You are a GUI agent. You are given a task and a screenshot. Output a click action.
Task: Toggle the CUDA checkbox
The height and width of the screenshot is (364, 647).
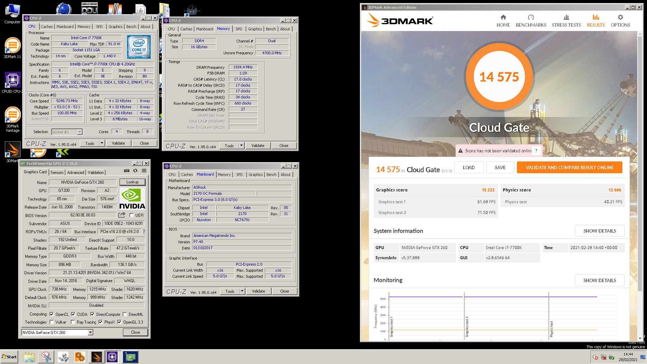pos(73,314)
